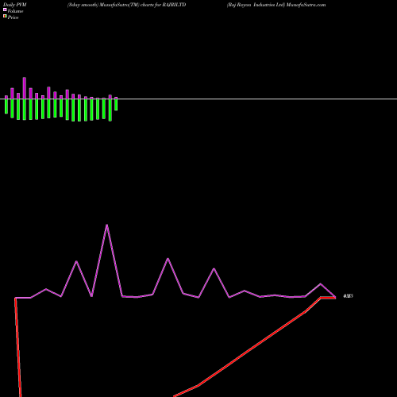Click the '(3day smooth) MunafaSutra(TM) charts for RAJRILTD' title

(x=126, y=5)
